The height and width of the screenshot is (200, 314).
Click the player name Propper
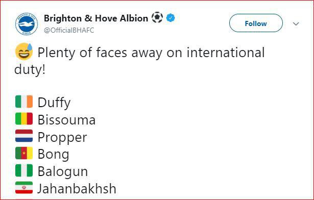point(62,138)
